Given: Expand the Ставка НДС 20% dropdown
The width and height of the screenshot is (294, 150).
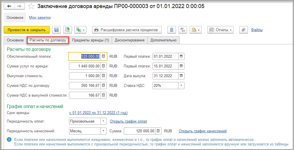Looking at the screenshot, I should tap(181, 85).
